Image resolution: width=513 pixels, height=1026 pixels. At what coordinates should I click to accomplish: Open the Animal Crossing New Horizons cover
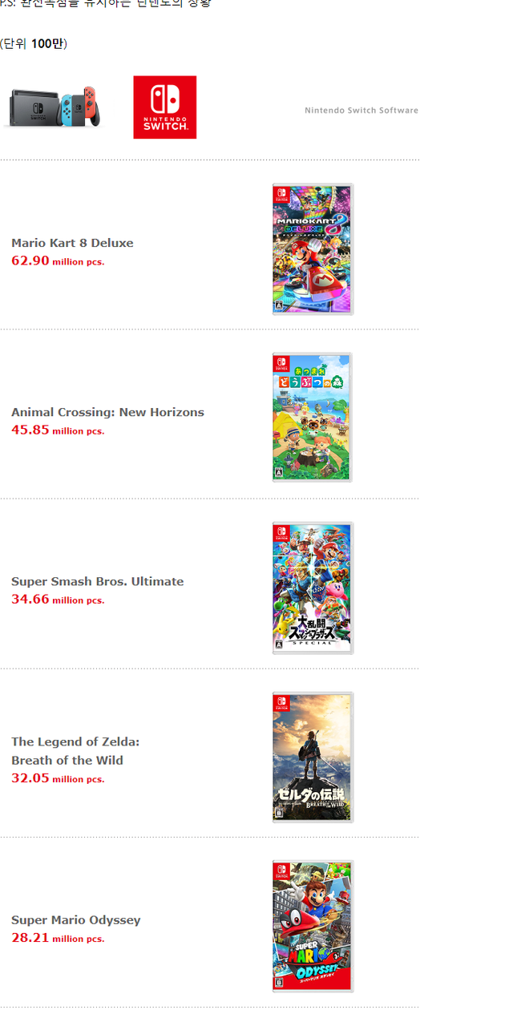point(312,418)
